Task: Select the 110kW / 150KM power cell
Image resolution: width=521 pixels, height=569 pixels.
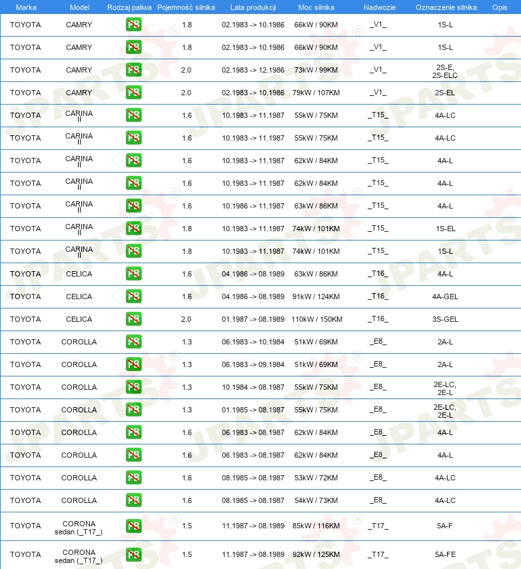Action: click(x=316, y=319)
